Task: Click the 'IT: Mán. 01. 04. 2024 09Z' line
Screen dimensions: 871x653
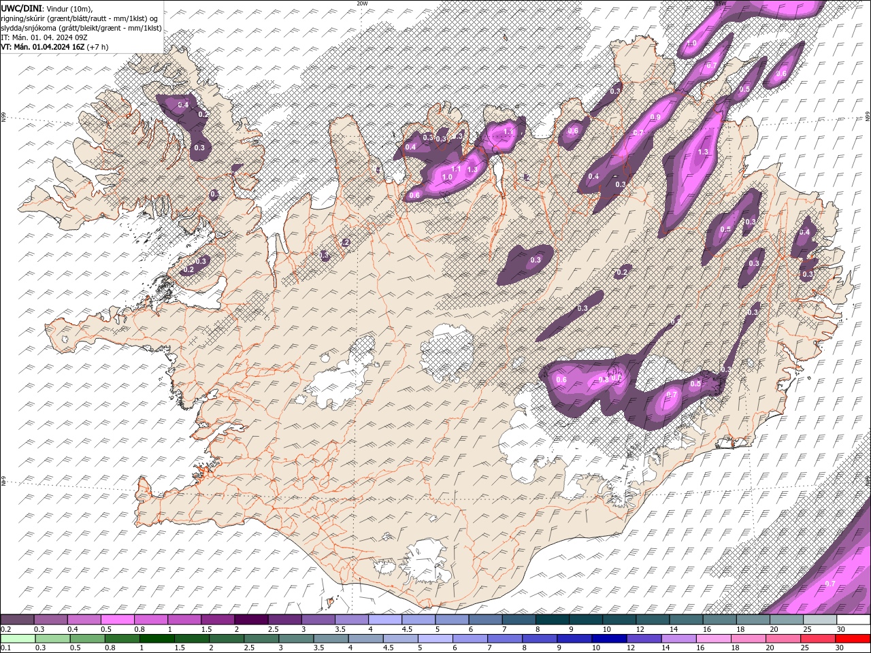Action: click(45, 37)
